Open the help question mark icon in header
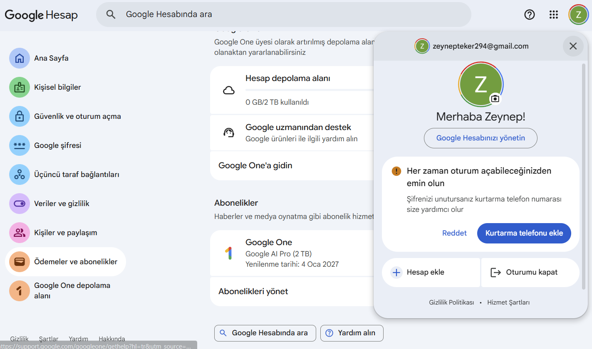This screenshot has height=349, width=592. (529, 15)
